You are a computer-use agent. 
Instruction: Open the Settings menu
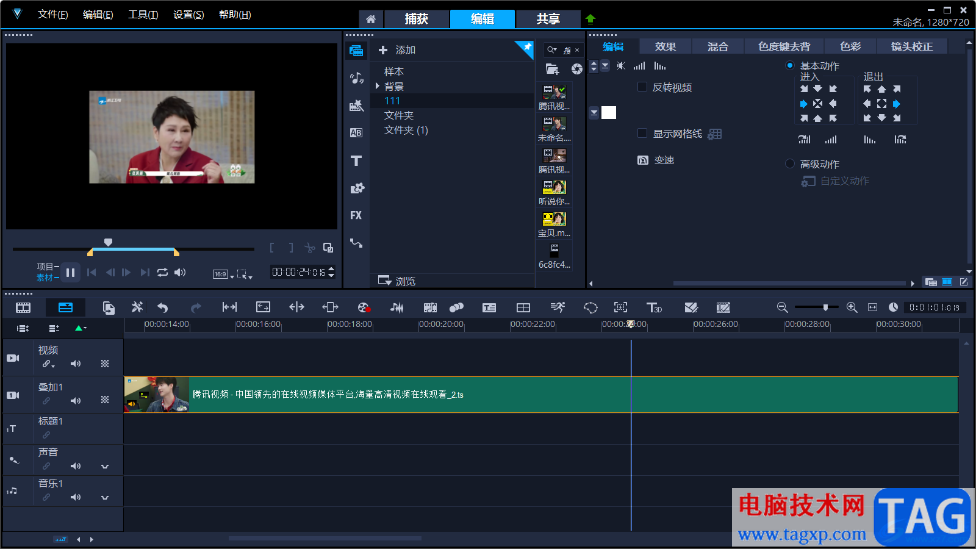click(188, 15)
